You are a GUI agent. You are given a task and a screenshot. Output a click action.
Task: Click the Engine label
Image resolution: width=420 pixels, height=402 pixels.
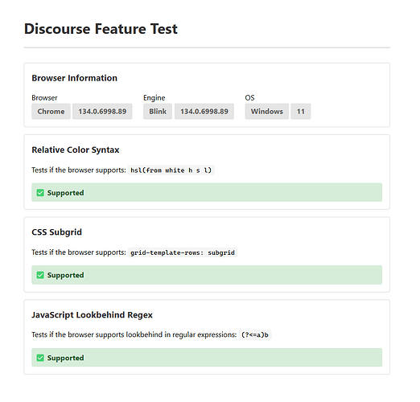pyautogui.click(x=154, y=98)
